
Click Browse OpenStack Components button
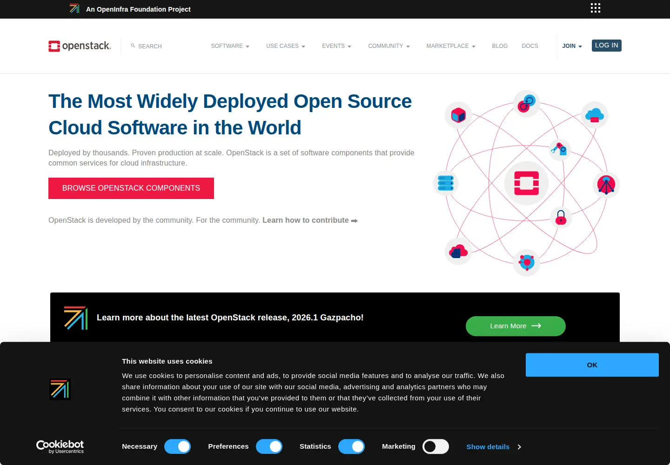click(x=131, y=188)
